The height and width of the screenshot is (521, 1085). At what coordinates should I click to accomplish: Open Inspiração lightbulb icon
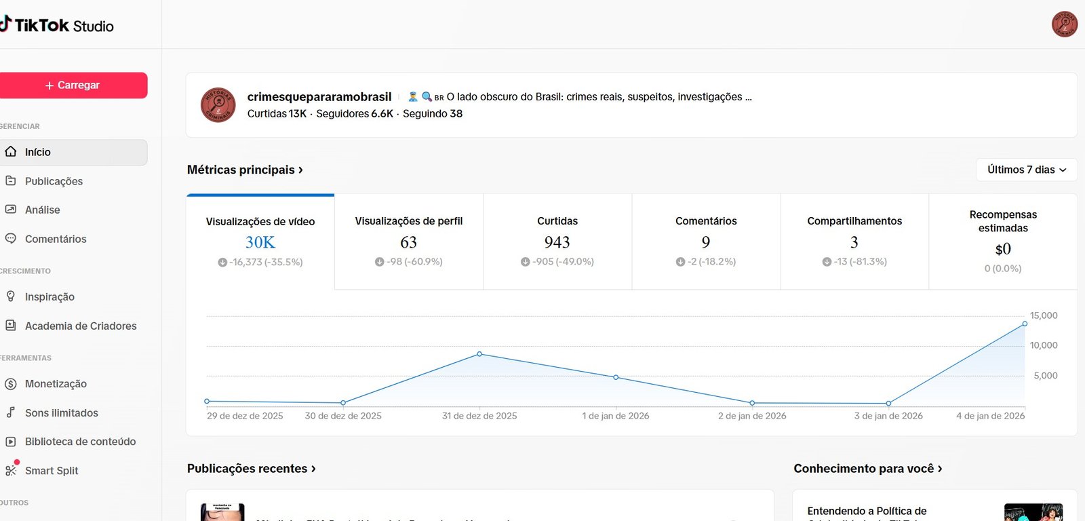click(11, 296)
